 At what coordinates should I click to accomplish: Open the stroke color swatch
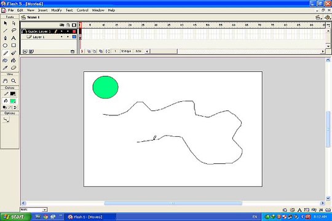[13, 94]
